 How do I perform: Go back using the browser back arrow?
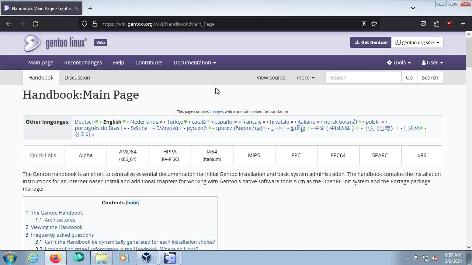pos(9,24)
